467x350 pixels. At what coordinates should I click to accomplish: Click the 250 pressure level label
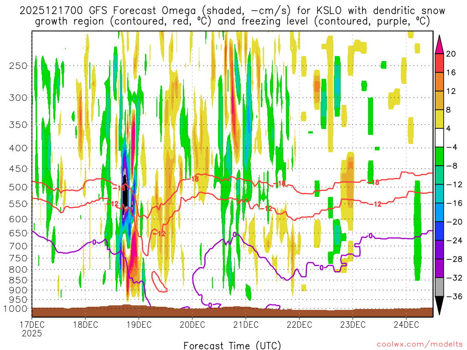(18, 66)
